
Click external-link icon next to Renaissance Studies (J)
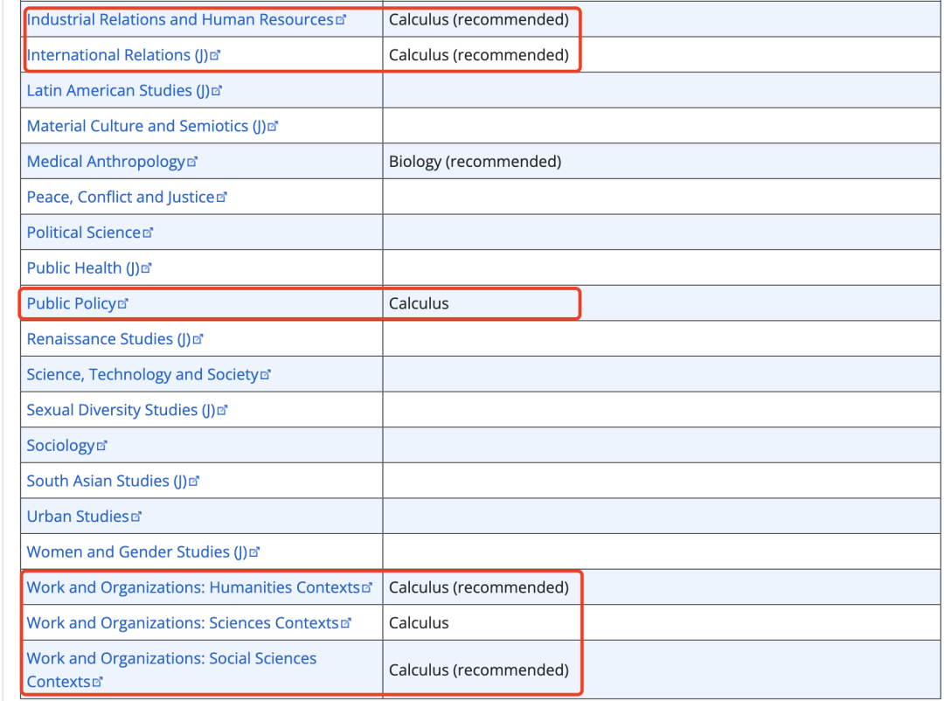coord(198,340)
